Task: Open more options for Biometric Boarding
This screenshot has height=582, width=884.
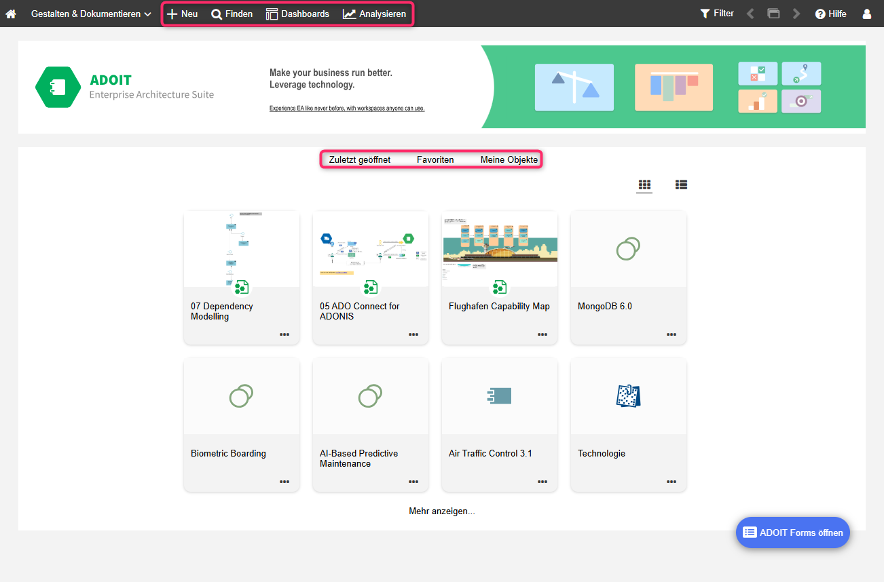Action: (x=284, y=482)
